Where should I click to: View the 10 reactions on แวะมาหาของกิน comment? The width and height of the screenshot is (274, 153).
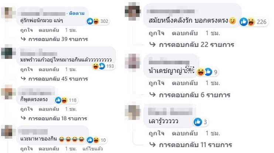pyautogui.click(x=97, y=140)
